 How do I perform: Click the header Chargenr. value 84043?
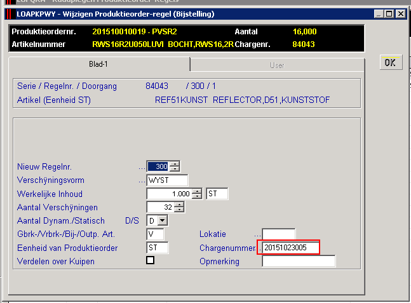pyautogui.click(x=303, y=44)
